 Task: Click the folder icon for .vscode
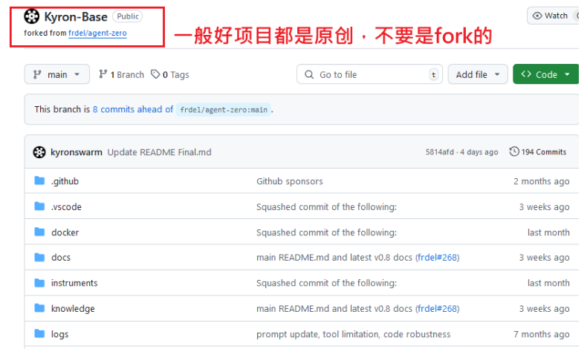pos(39,206)
